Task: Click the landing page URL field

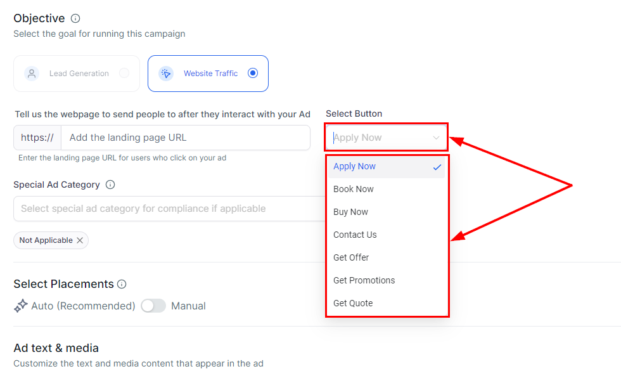Action: [x=185, y=138]
